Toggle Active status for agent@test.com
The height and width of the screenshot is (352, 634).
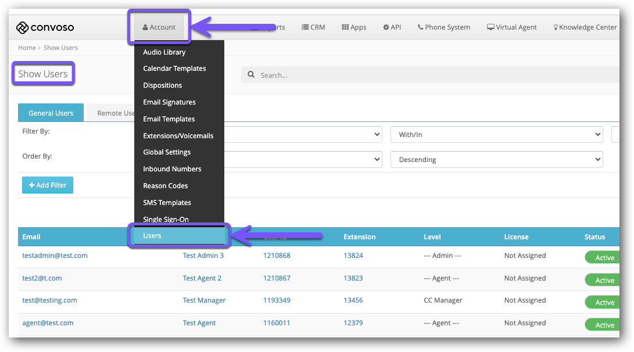point(604,325)
